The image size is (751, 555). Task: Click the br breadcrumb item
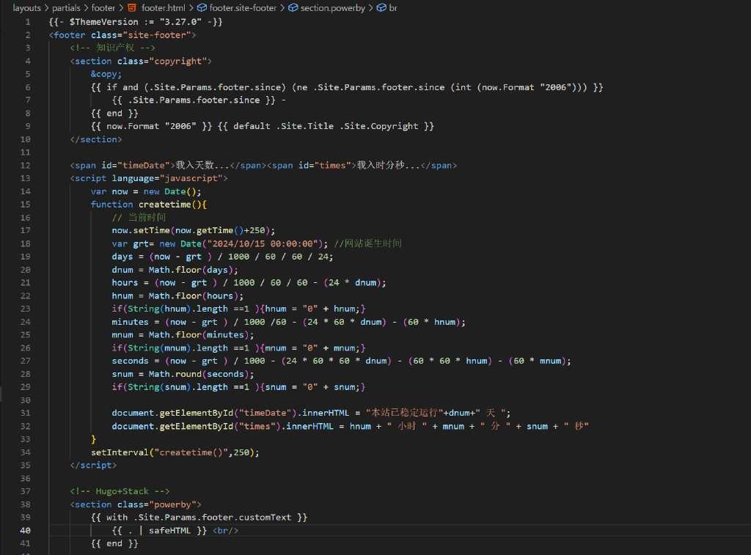pos(392,7)
